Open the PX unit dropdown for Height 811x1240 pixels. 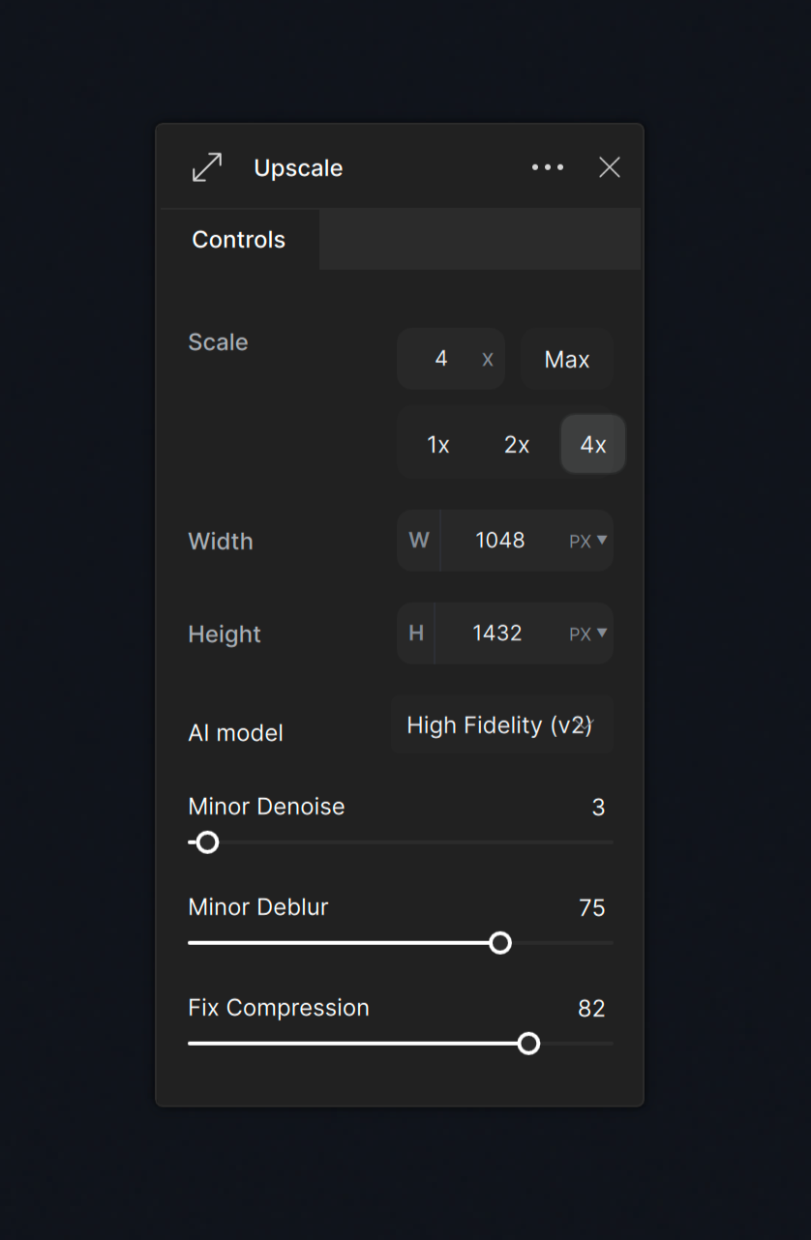588,633
